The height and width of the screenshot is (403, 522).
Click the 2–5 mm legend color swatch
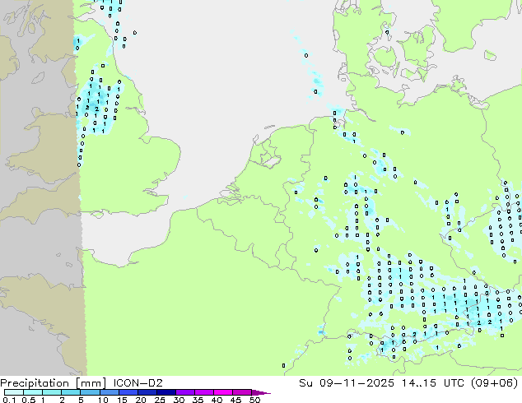click(x=71, y=392)
